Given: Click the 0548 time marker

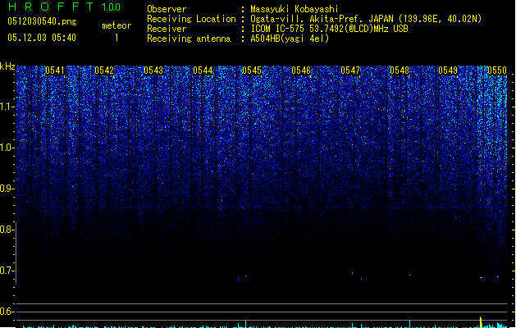Looking at the screenshot, I should [400, 71].
